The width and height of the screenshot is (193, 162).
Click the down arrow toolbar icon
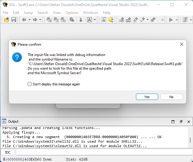click(x=81, y=20)
